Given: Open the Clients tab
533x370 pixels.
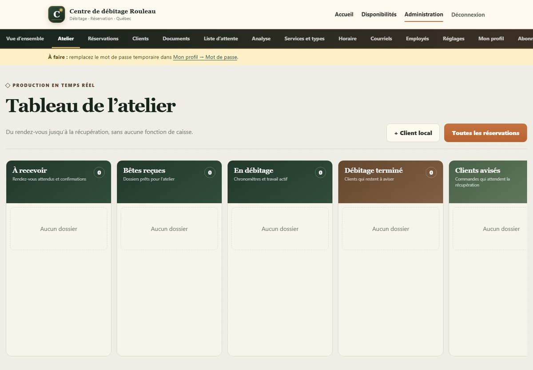Looking at the screenshot, I should [140, 39].
